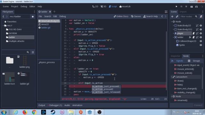Add res://ladder to favorites star

pos(33,17)
